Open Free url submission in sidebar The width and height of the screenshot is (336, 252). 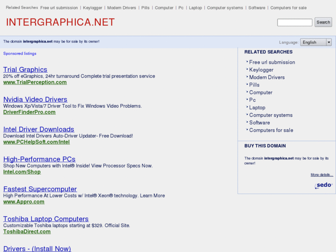pos(272,62)
